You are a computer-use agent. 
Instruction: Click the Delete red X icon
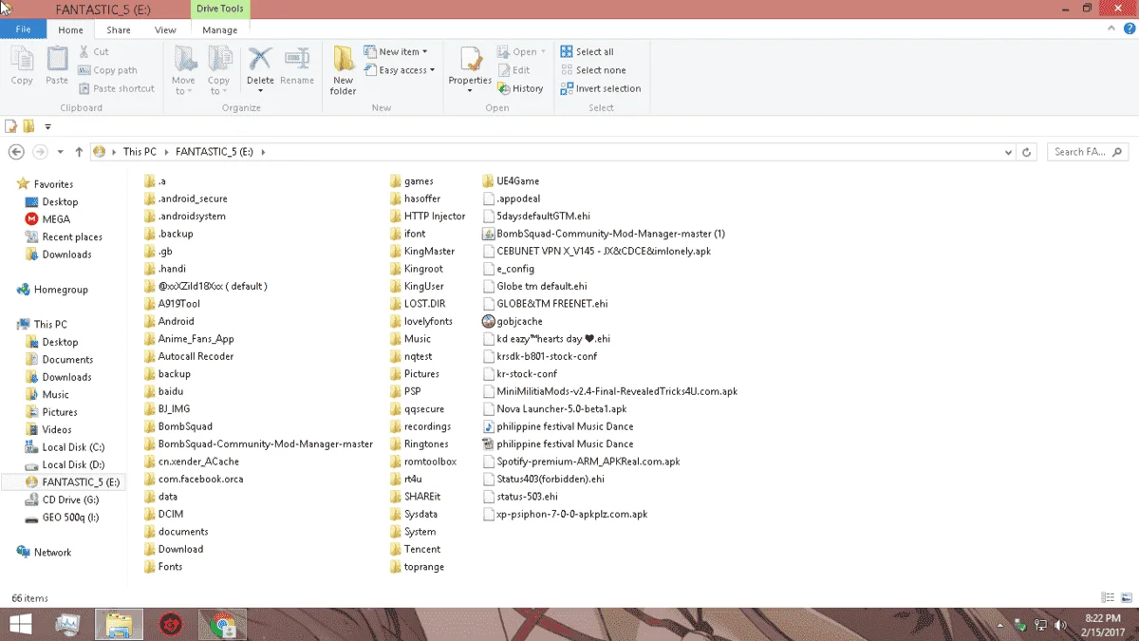tap(260, 59)
